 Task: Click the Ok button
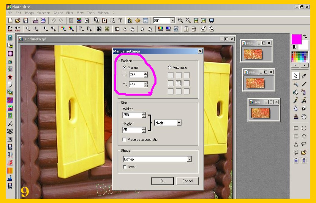click(162, 181)
